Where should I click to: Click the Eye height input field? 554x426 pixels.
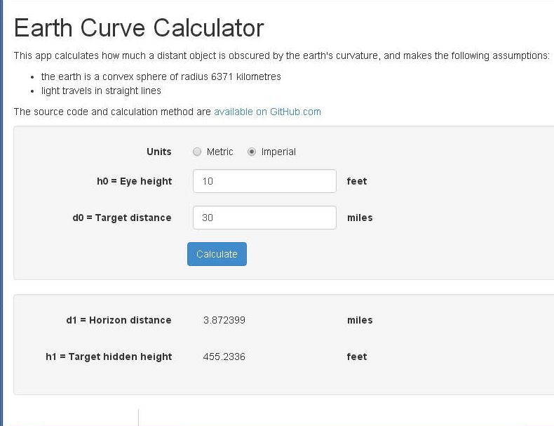tap(264, 181)
